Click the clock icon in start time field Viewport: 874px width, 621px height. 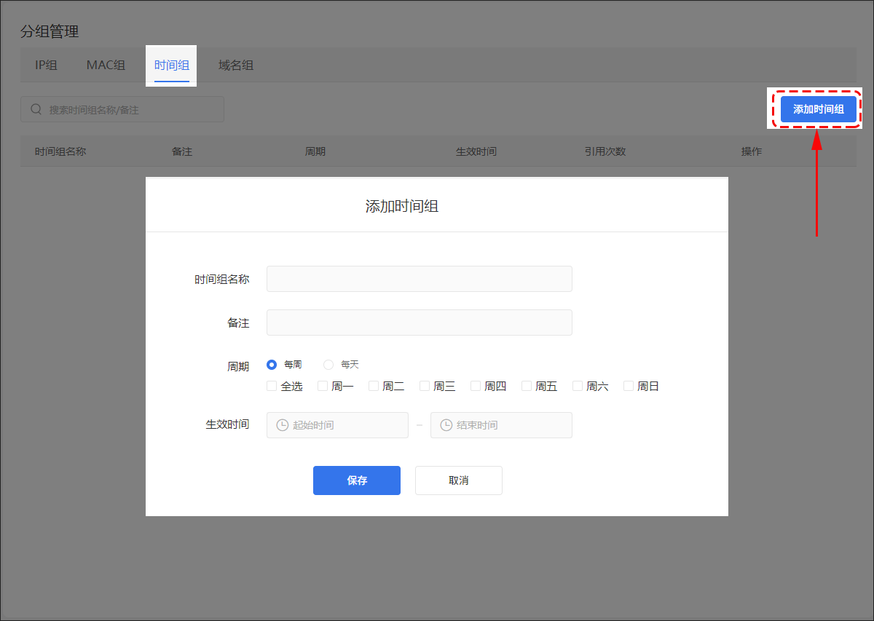[x=282, y=425]
